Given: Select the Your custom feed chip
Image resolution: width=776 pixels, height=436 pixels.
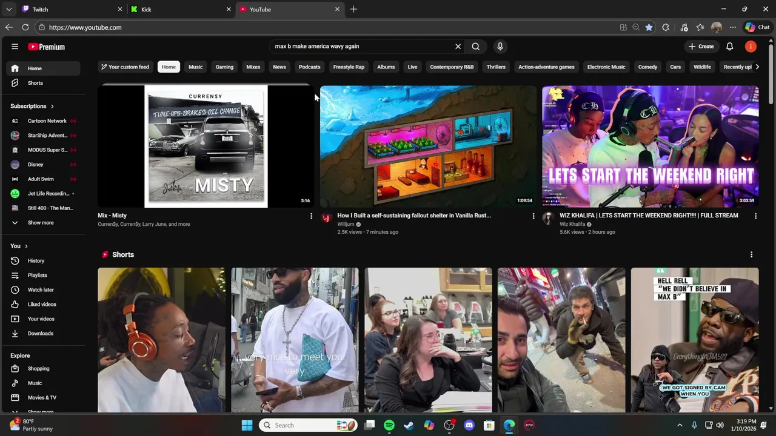Looking at the screenshot, I should click(x=125, y=67).
